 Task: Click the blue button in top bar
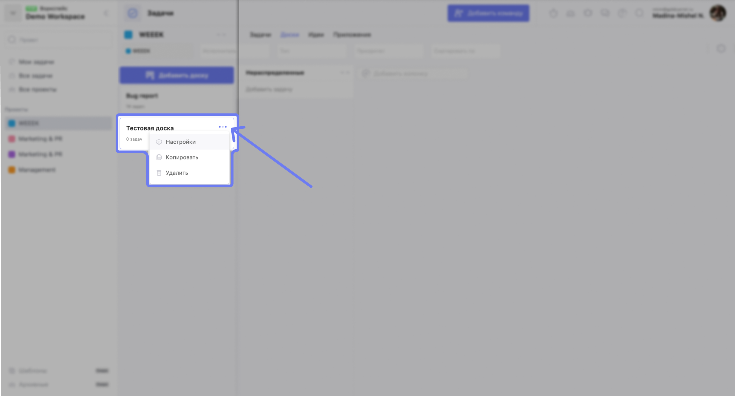[488, 13]
